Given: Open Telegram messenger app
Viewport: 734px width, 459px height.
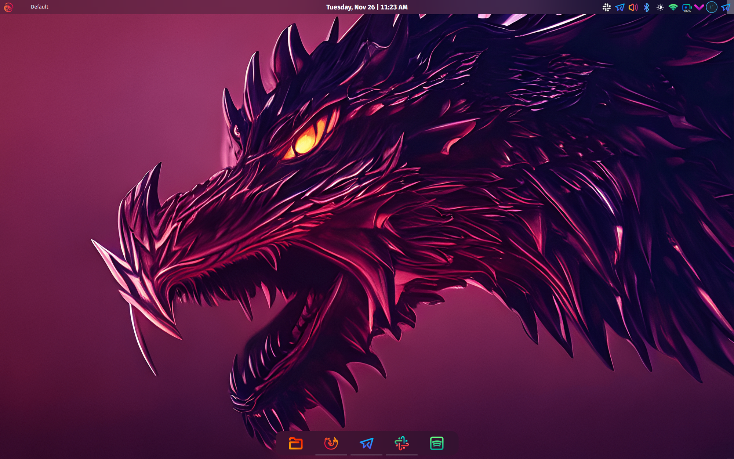Looking at the screenshot, I should pyautogui.click(x=367, y=443).
